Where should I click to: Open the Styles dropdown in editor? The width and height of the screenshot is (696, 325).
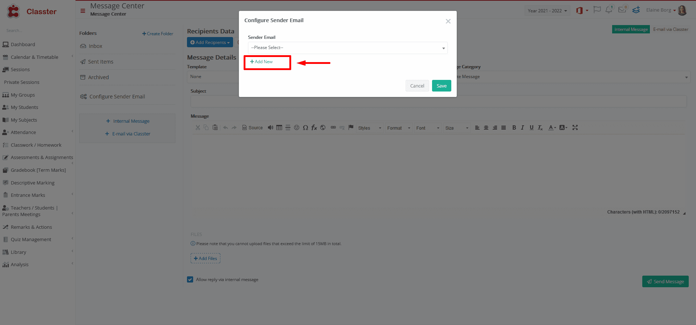tap(370, 128)
